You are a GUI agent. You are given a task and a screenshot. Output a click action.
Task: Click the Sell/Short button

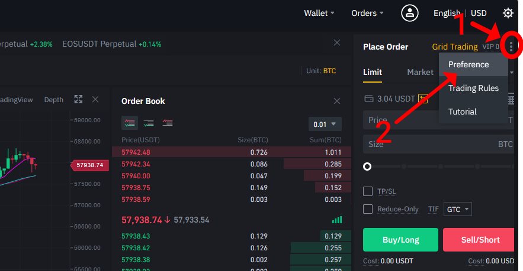point(479,240)
